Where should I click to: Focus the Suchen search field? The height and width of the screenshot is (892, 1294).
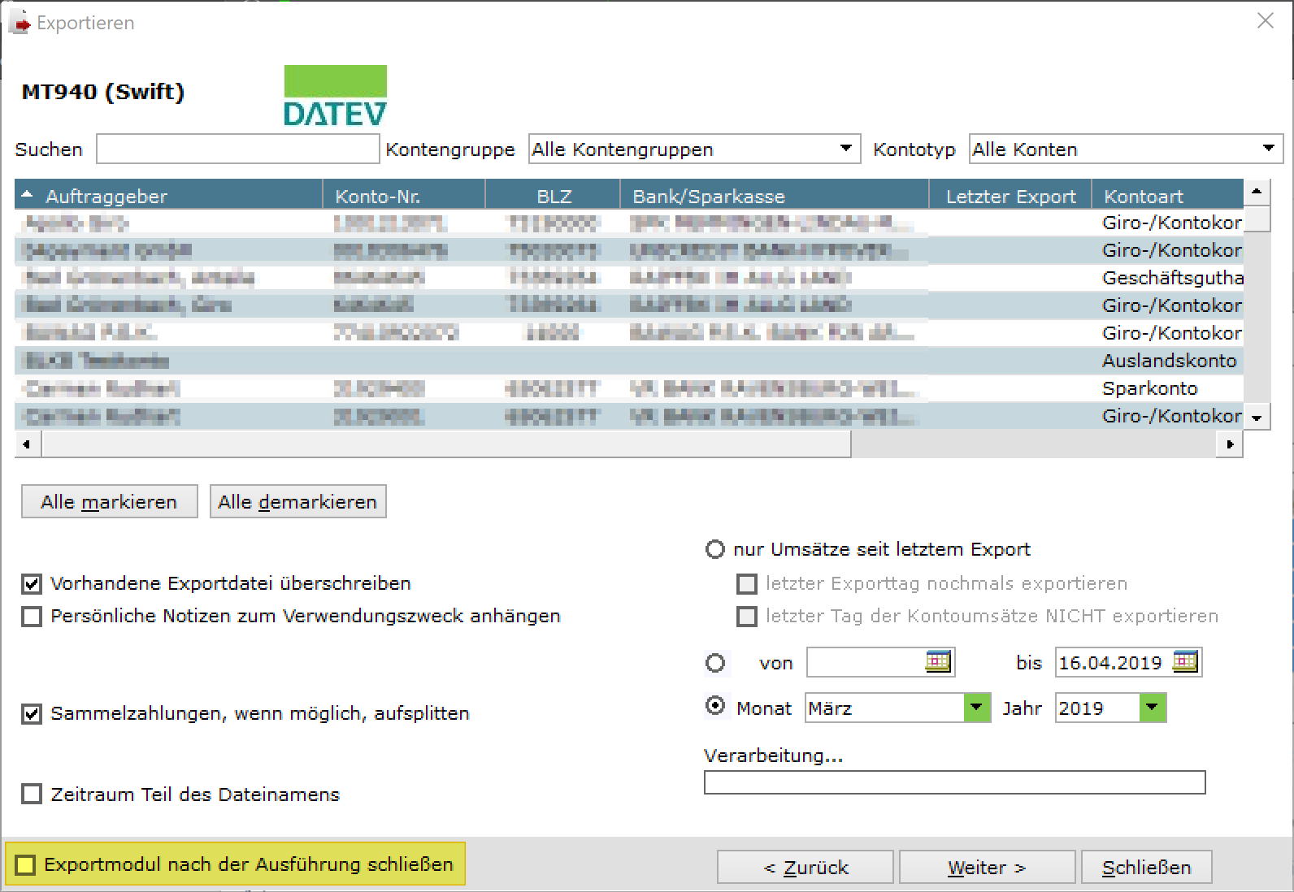point(238,149)
